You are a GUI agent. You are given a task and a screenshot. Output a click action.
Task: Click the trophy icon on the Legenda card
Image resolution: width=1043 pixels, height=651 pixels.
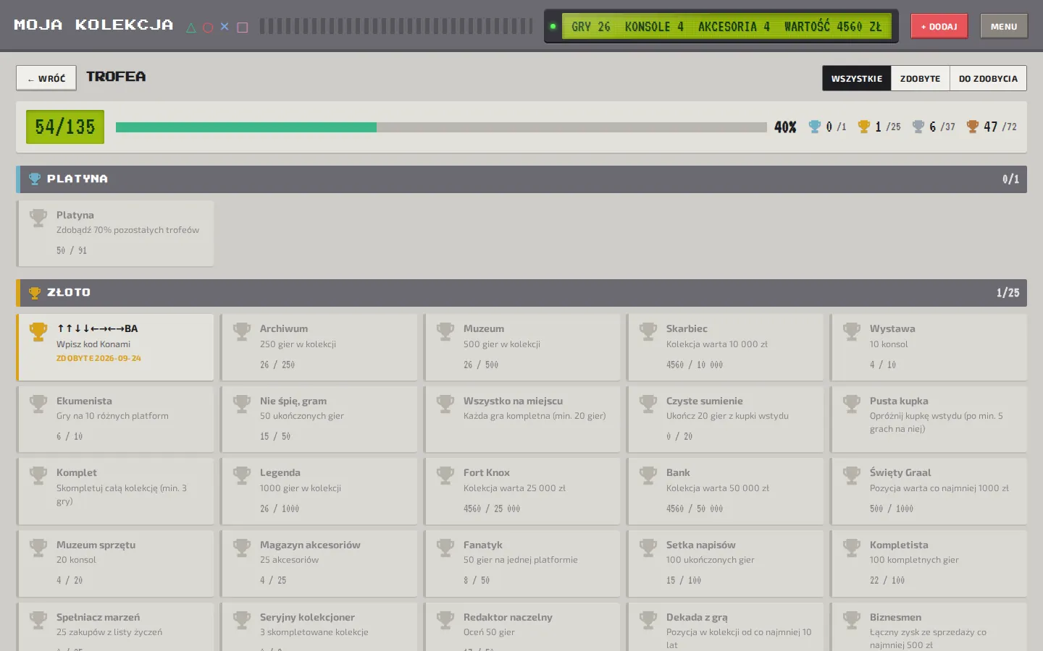click(242, 475)
